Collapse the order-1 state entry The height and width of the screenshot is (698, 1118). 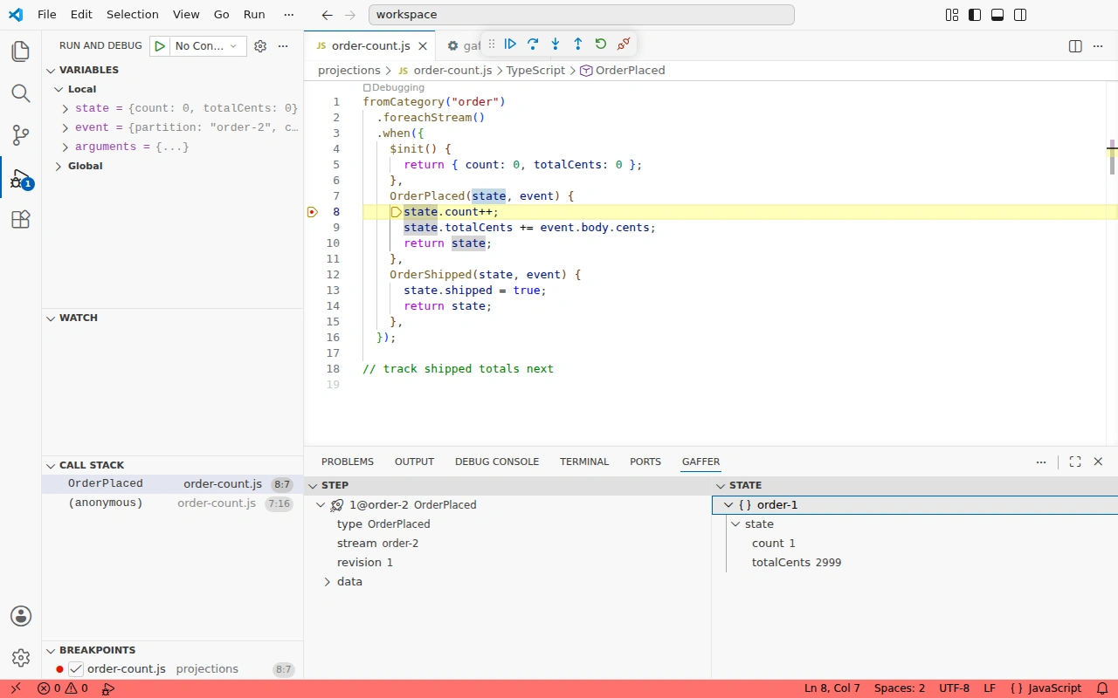click(x=728, y=505)
